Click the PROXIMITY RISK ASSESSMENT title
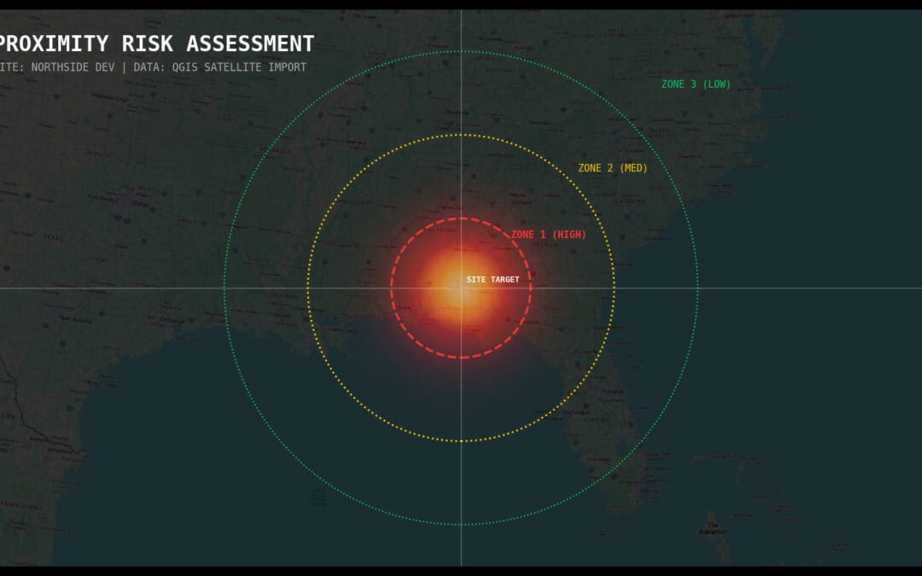922x576 pixels. click(156, 44)
